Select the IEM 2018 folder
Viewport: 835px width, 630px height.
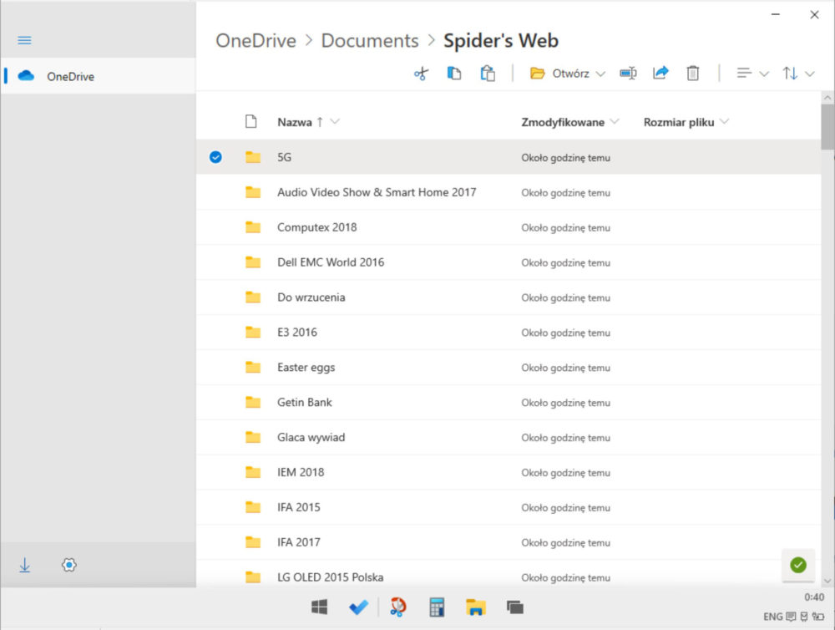(301, 472)
